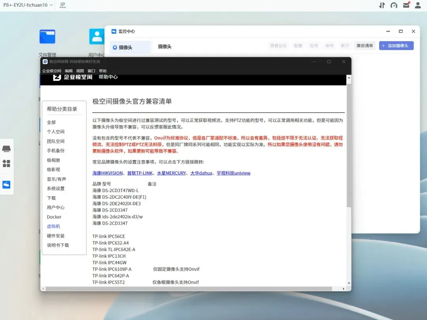Open the app grid icon in left dock

[x=6, y=163]
